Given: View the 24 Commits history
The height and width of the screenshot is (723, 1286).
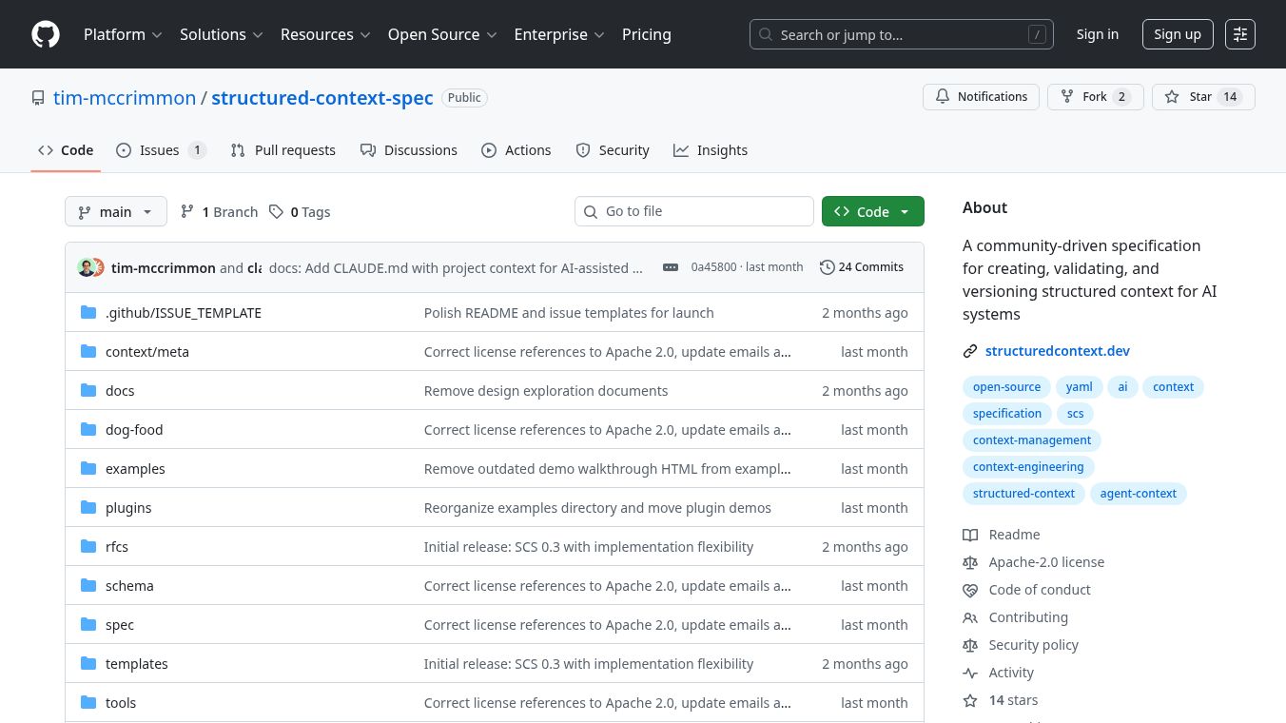Looking at the screenshot, I should (862, 267).
